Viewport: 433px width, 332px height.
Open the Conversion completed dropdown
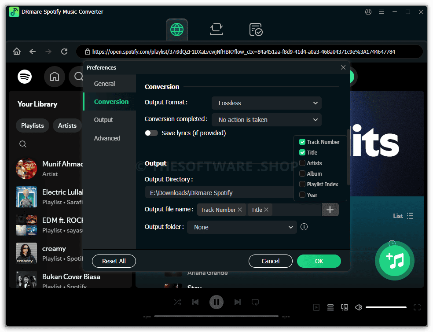pos(267,120)
